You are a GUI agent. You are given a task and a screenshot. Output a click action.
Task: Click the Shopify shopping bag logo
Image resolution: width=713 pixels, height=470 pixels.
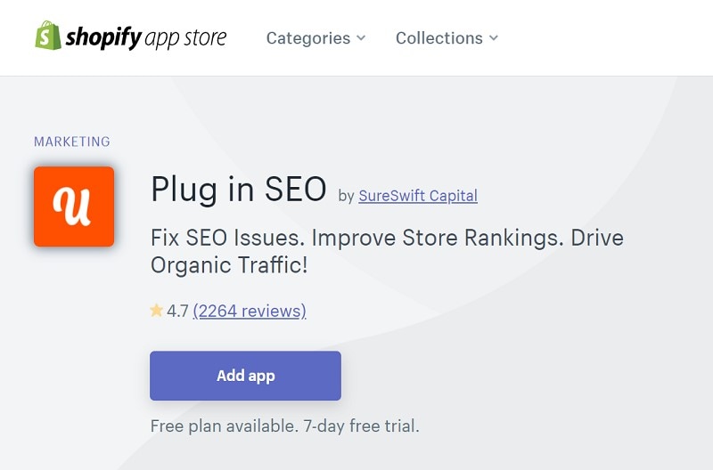click(x=48, y=36)
